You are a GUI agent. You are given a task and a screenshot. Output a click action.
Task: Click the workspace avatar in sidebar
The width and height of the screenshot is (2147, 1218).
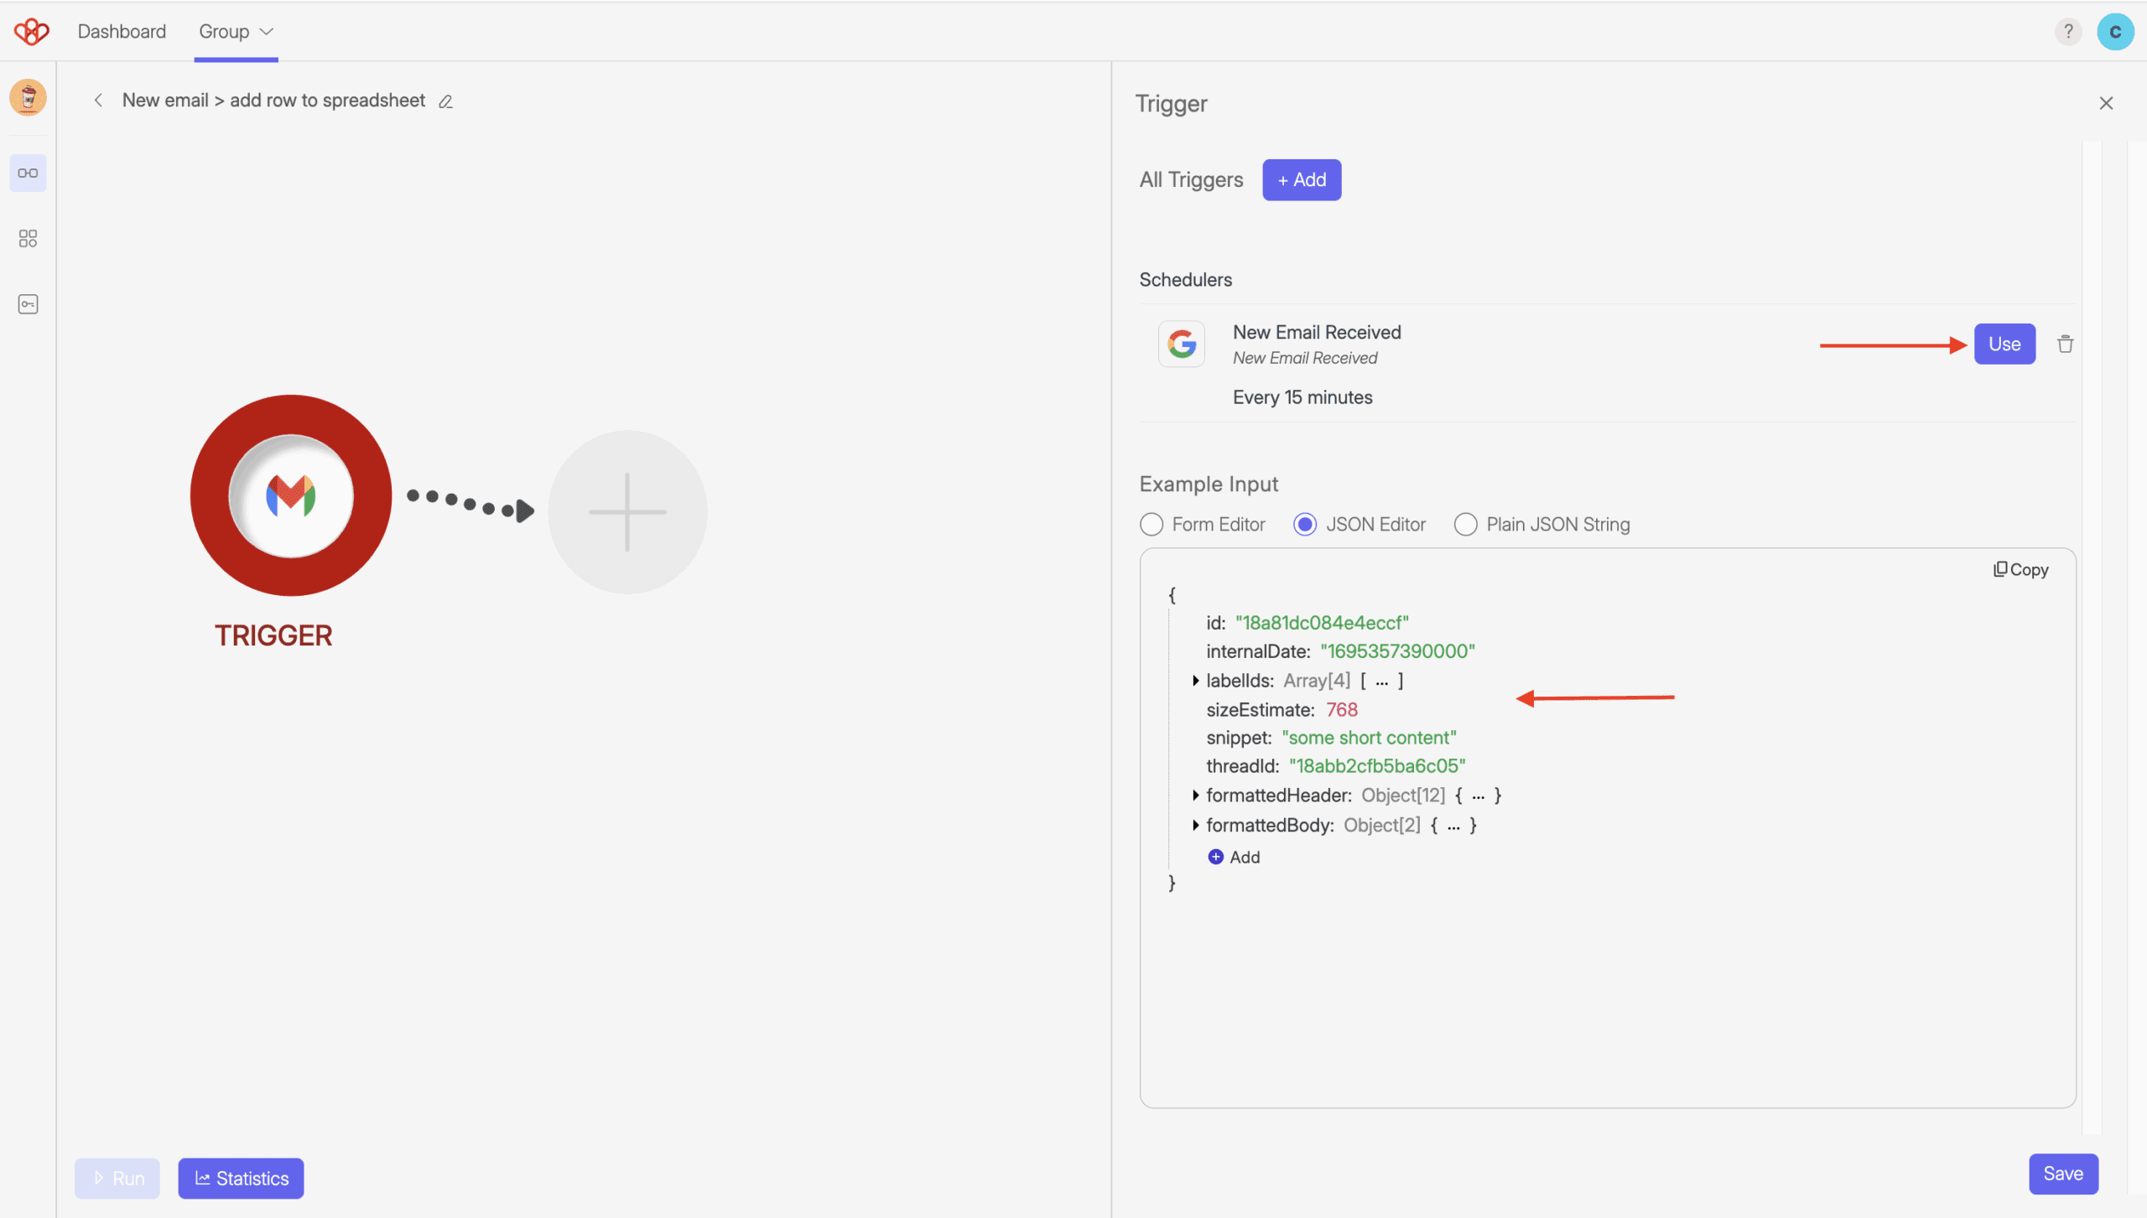coord(28,97)
